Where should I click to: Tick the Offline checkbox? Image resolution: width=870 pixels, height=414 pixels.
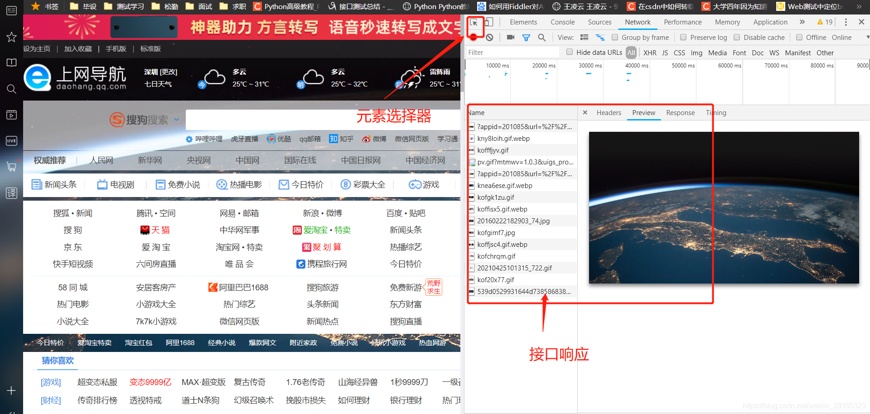[x=799, y=38]
